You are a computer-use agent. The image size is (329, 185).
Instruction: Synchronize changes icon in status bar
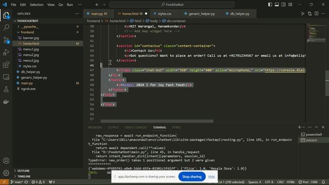point(26,182)
